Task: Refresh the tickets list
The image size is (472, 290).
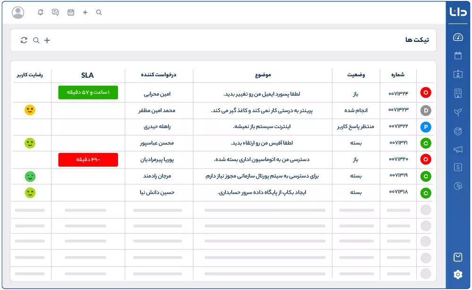Action: tap(24, 40)
